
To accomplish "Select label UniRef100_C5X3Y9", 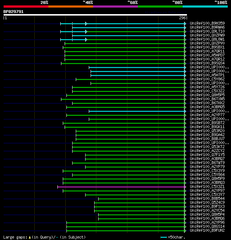I will pyautogui.click(x=207, y=170).
